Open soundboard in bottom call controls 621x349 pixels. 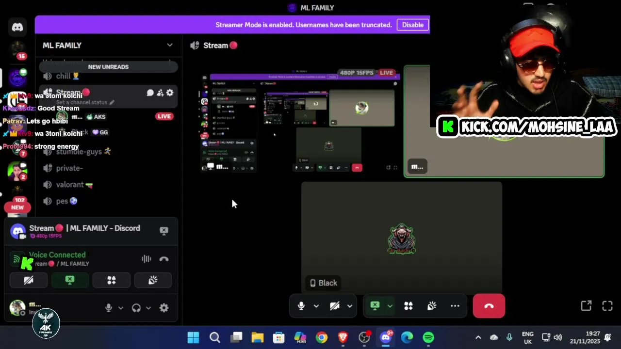(432, 306)
